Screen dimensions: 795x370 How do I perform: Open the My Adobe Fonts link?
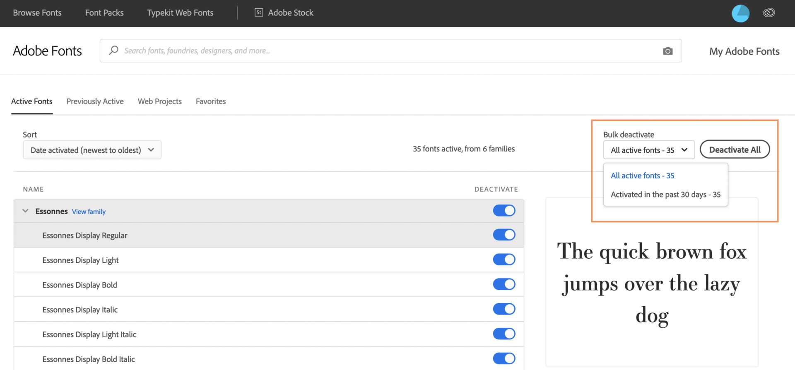[x=744, y=51]
